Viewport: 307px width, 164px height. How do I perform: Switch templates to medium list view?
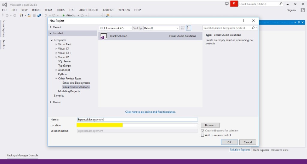click(x=188, y=28)
